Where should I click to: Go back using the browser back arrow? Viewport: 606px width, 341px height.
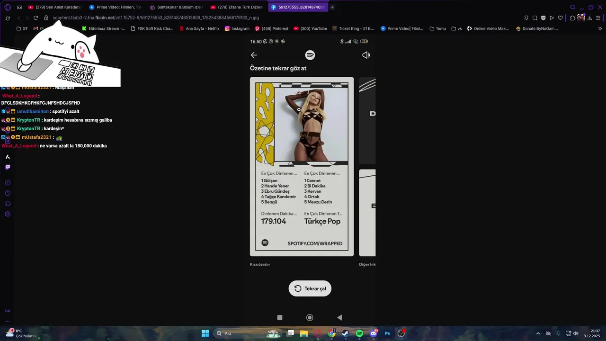(18, 18)
